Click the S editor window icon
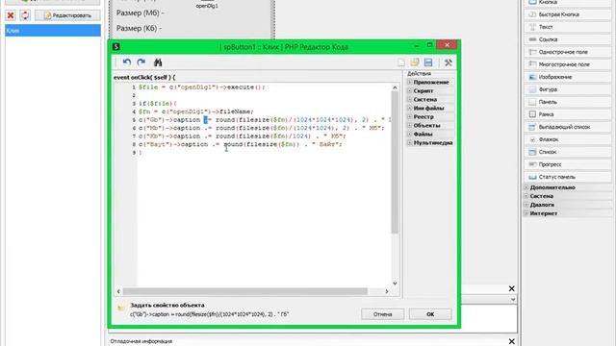This screenshot has width=616, height=346. [115, 47]
